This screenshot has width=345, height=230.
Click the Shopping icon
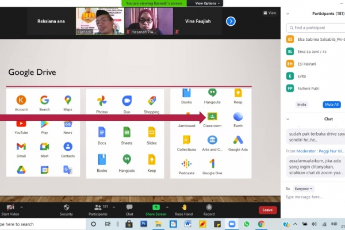152,101
